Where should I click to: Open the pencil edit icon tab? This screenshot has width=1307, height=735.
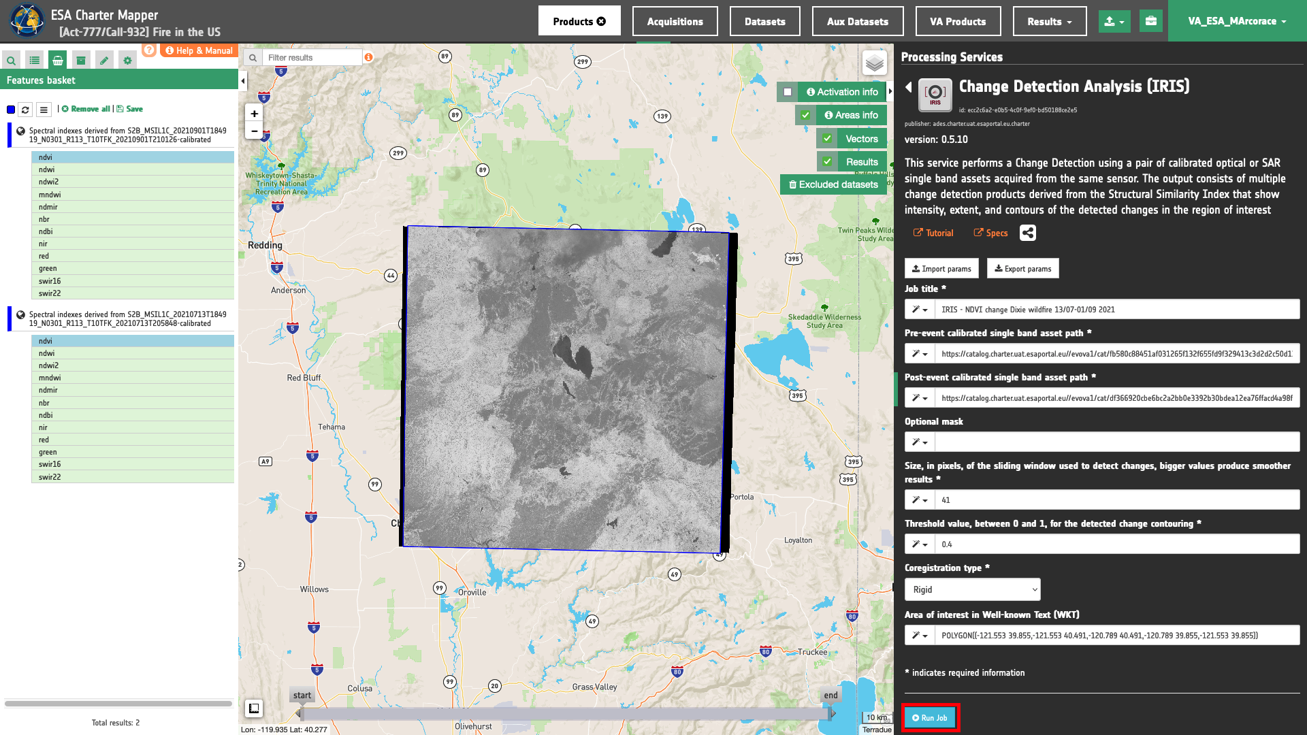click(104, 61)
